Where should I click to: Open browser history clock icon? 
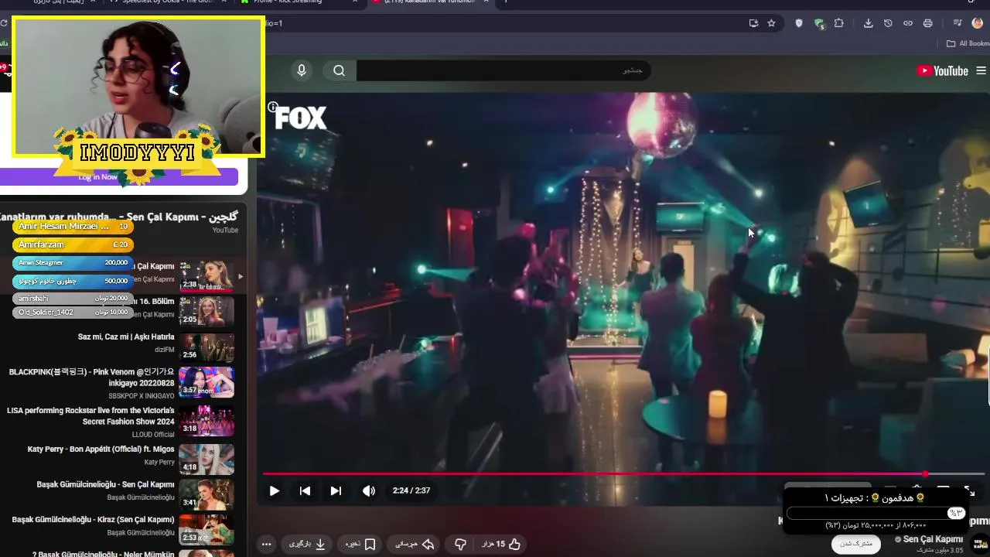[x=888, y=23]
